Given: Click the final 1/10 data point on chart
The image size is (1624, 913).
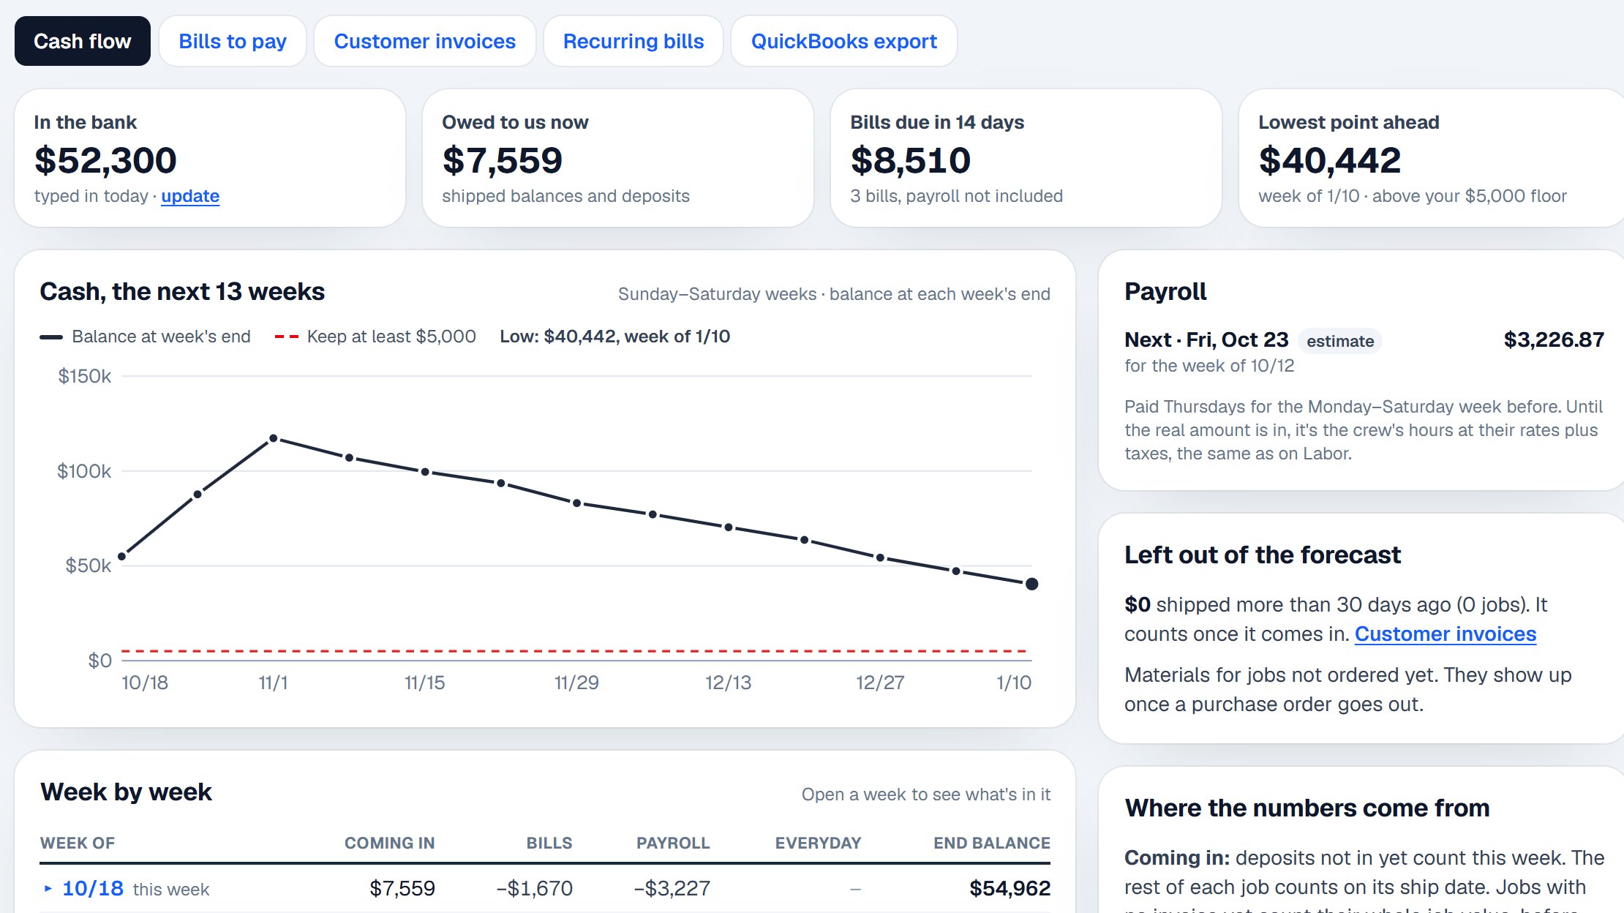Looking at the screenshot, I should [x=1031, y=584].
